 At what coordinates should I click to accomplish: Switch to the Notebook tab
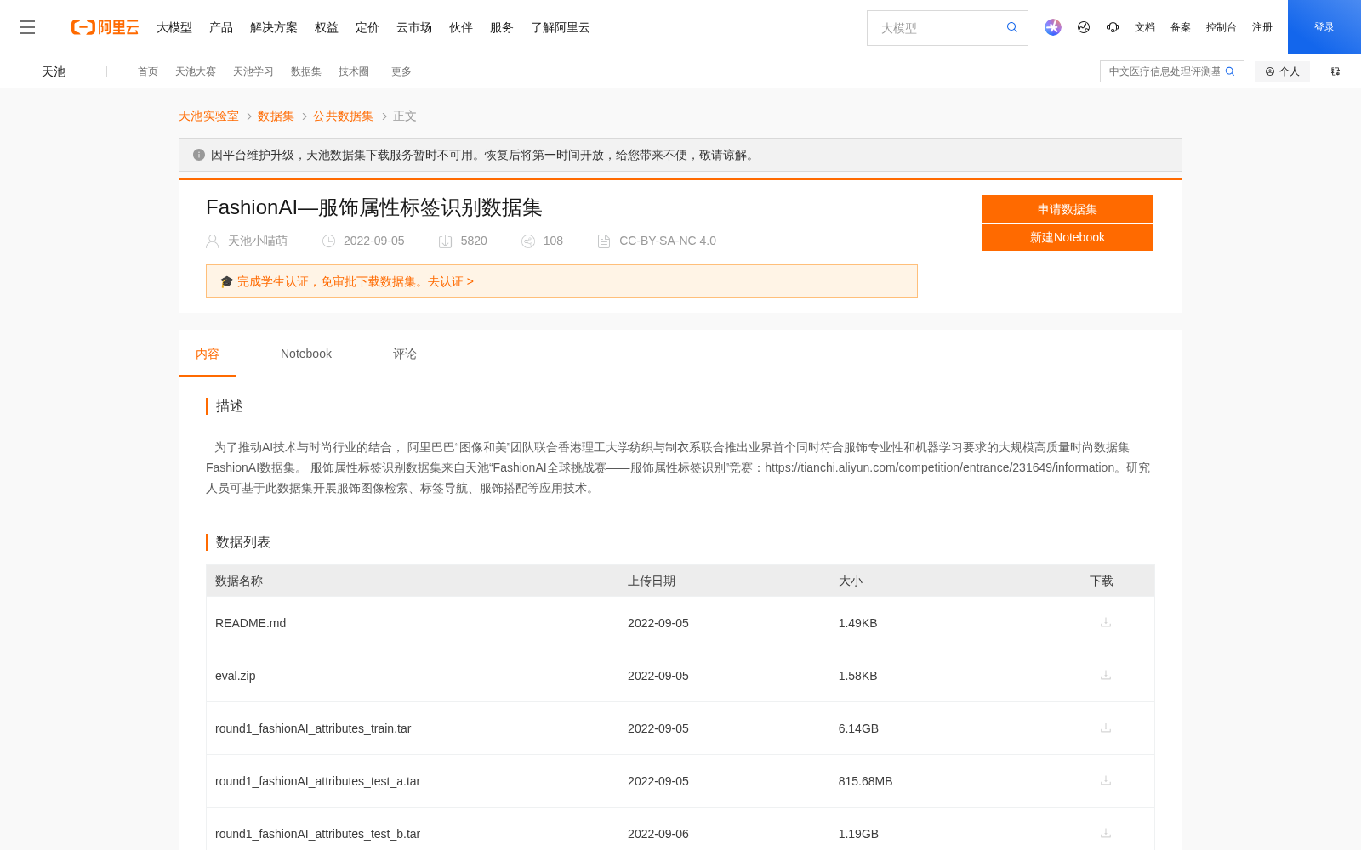306,354
